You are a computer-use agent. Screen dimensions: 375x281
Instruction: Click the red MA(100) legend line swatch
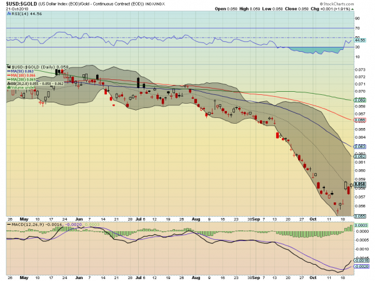point(9,76)
